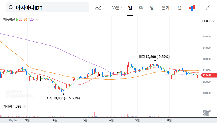Click the 10,000 price axis label

(x=206, y=93)
